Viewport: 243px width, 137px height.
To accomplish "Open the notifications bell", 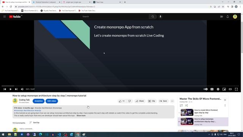I will 228,17.
